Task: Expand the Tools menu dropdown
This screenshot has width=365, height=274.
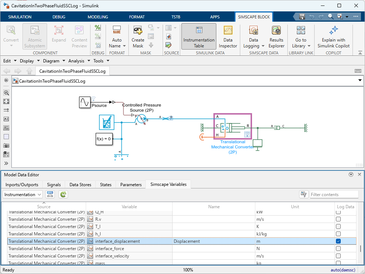Action: click(101, 61)
